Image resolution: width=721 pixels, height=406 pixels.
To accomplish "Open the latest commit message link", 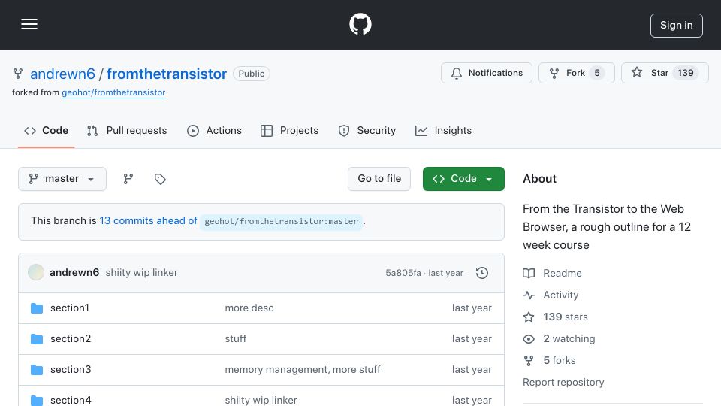I will coord(142,272).
